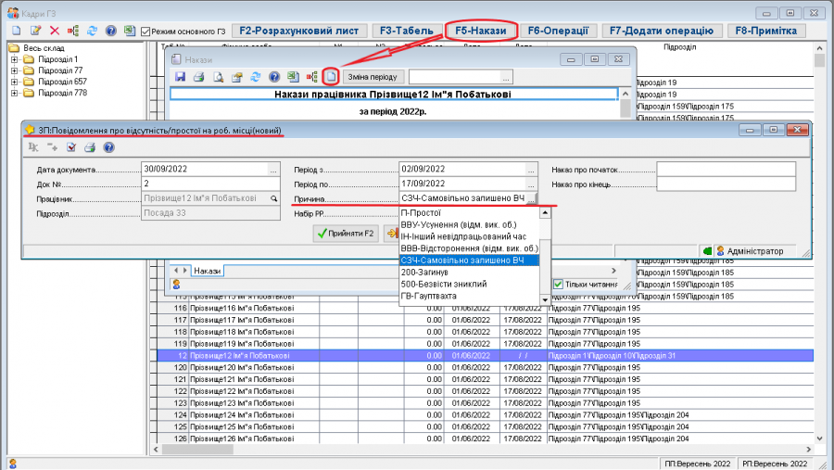Toggle the Режим основного ГЗ checkbox
The width and height of the screenshot is (834, 470).
[146, 31]
